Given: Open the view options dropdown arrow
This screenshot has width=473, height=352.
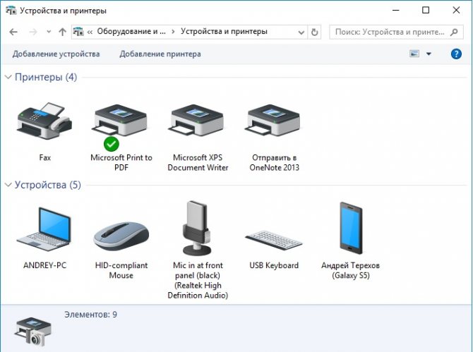Looking at the screenshot, I should point(429,54).
